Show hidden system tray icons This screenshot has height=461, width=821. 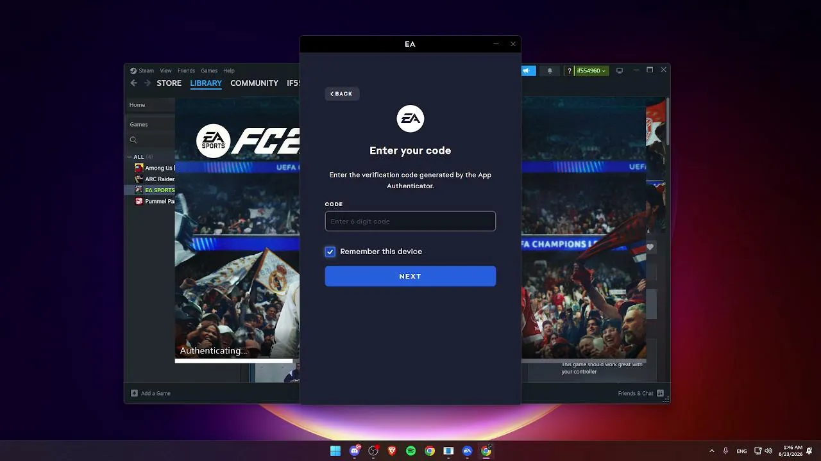[711, 451]
